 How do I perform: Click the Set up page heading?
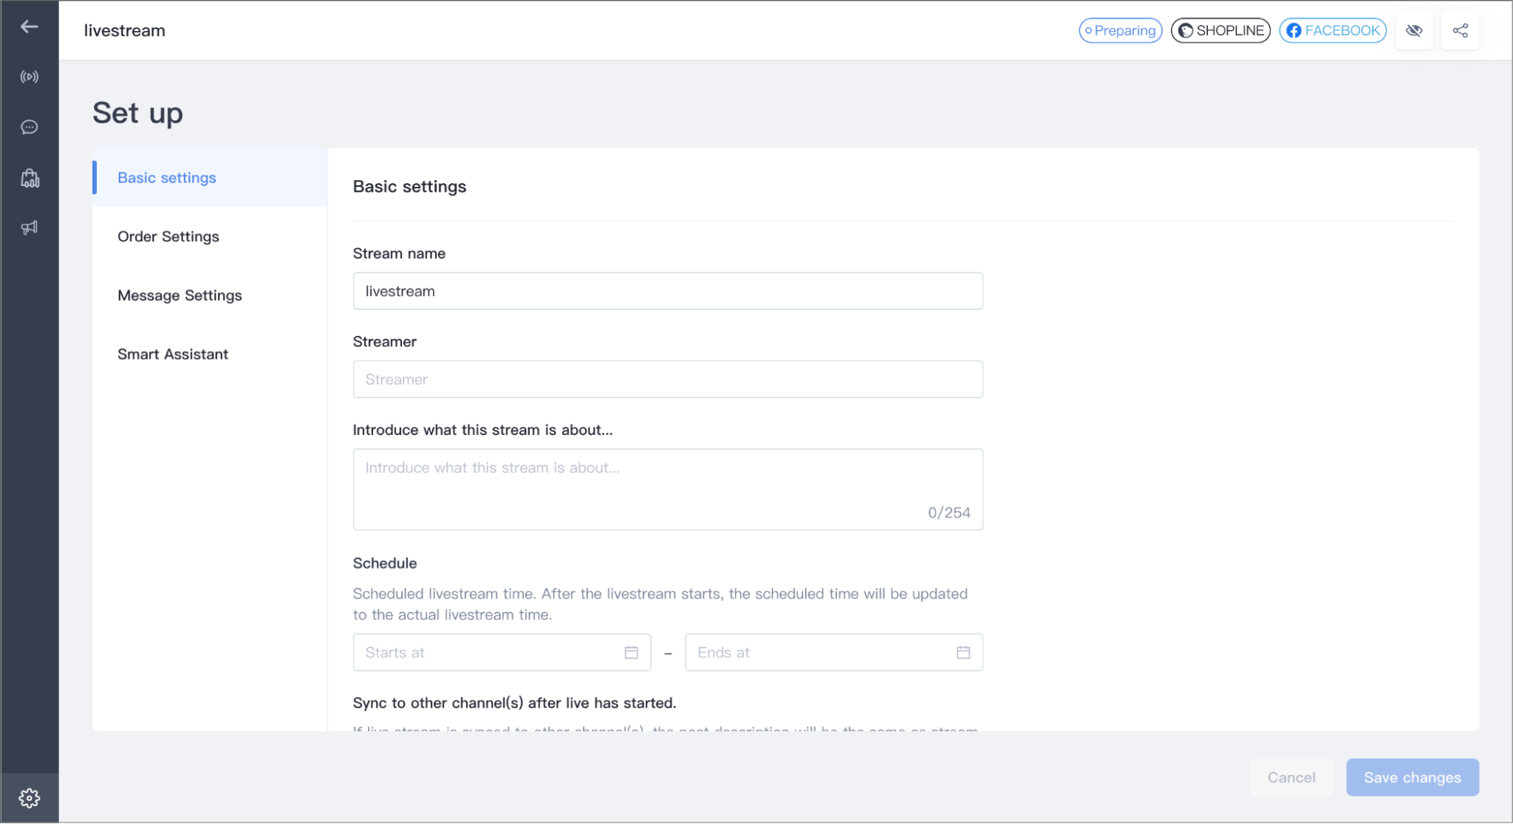(138, 113)
